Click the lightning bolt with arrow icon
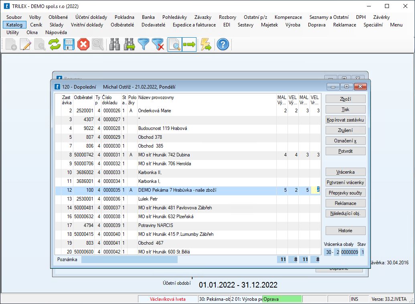The height and width of the screenshot is (304, 415). point(206,45)
